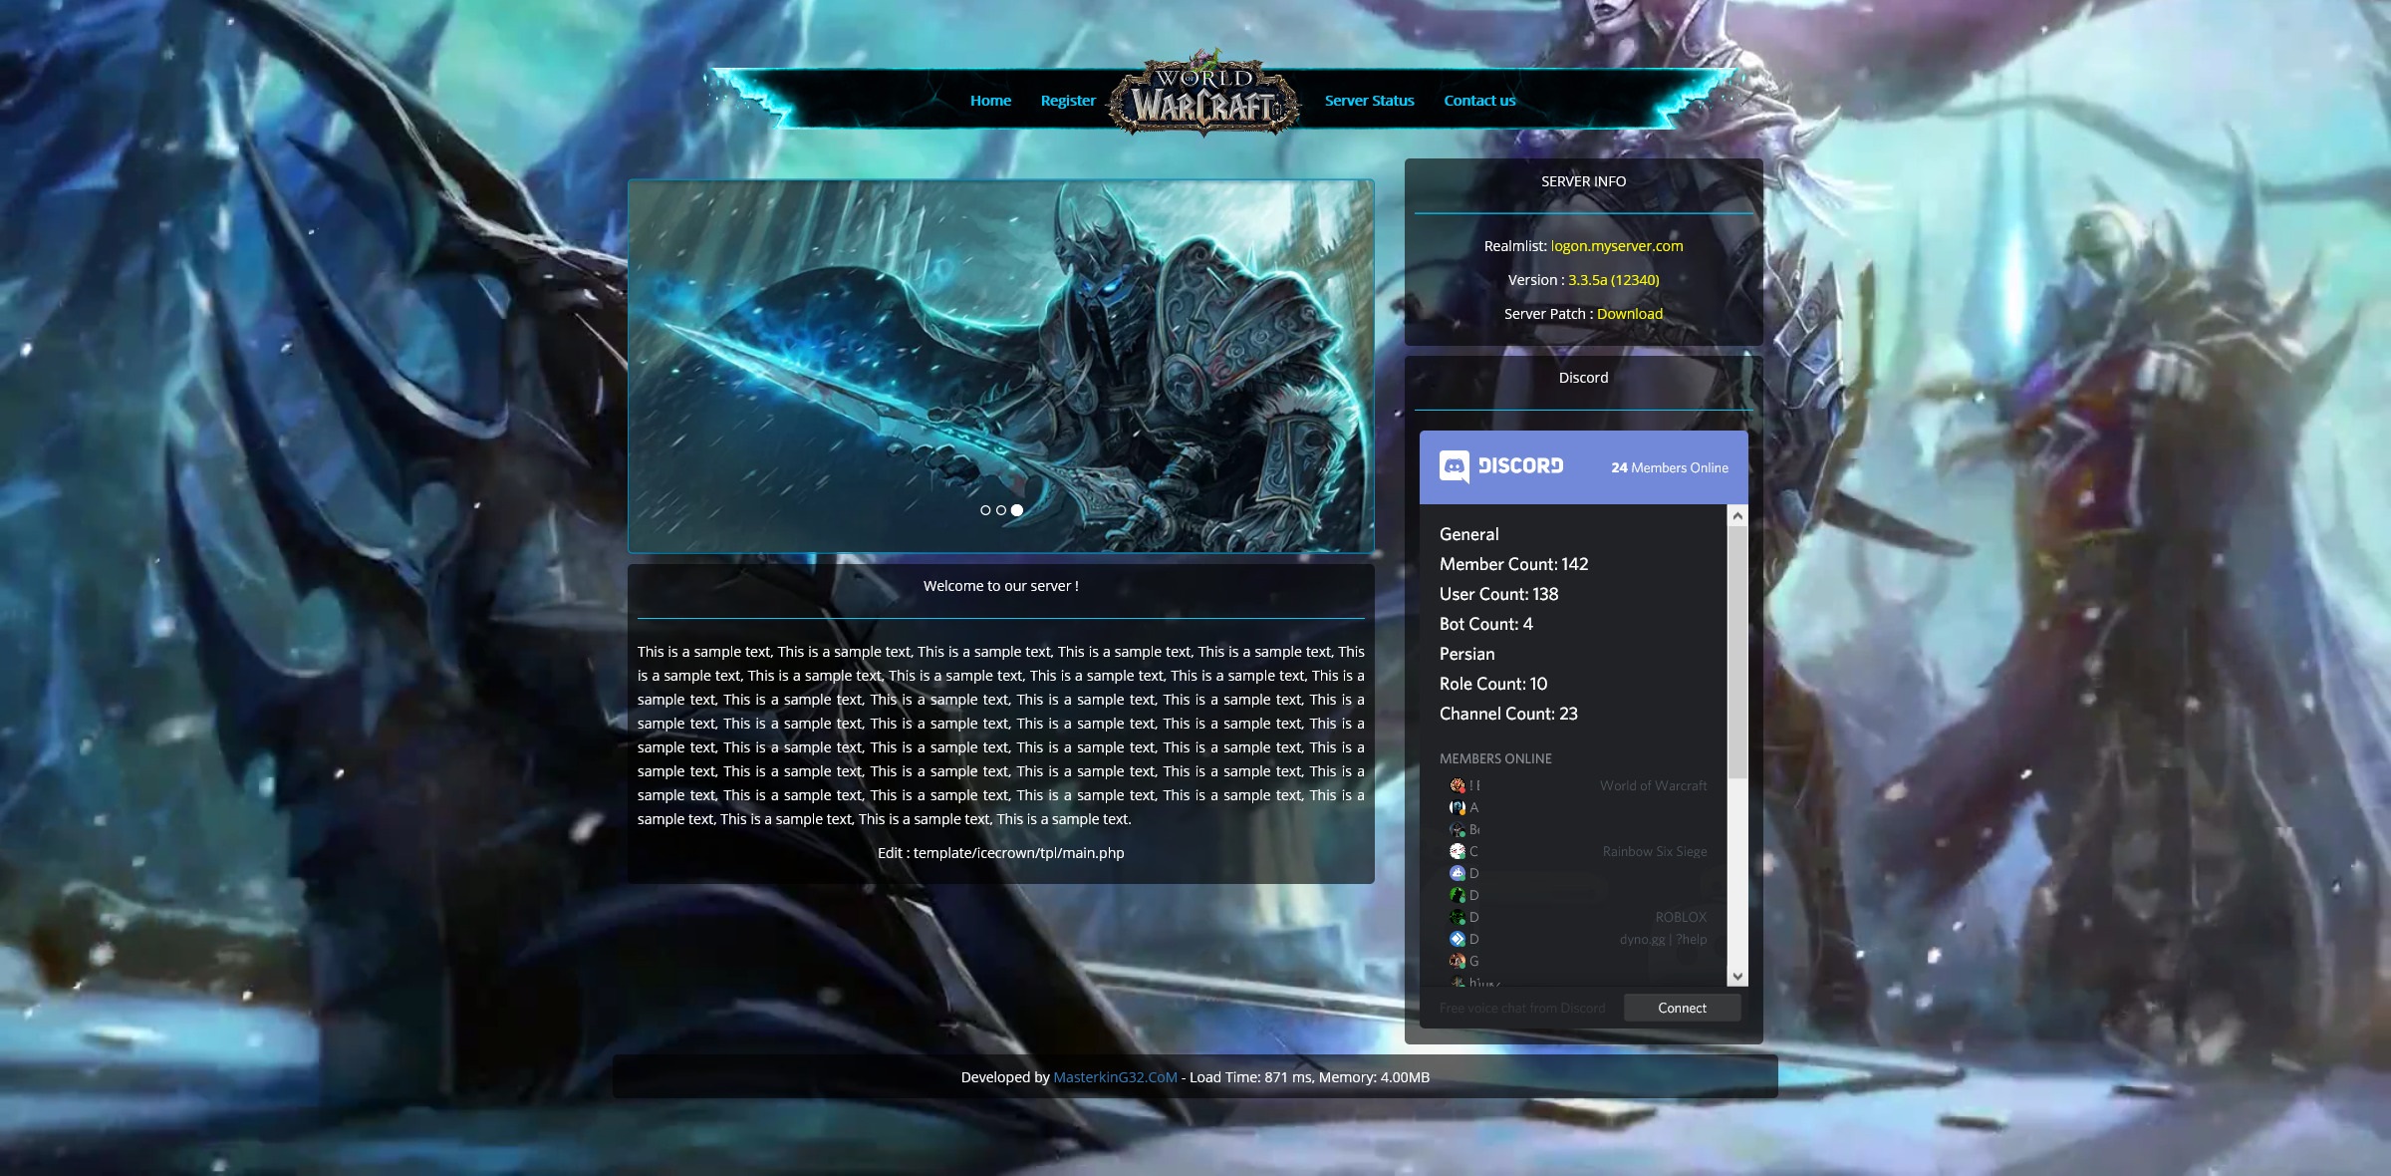
Task: Toggle Discord Members Online section
Action: coord(1496,758)
